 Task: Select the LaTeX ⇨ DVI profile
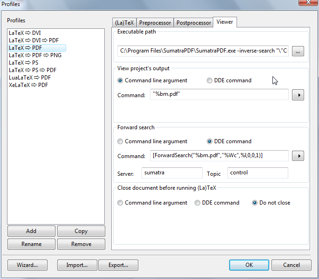pyautogui.click(x=25, y=33)
